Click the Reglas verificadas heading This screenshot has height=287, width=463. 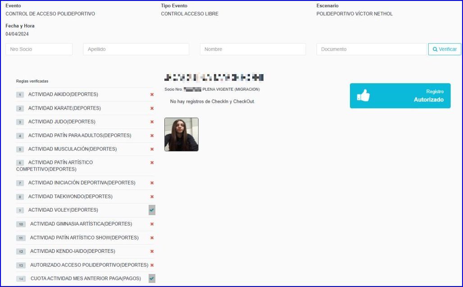(x=32, y=81)
